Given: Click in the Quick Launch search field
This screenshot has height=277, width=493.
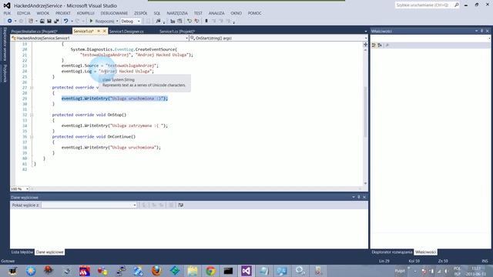Looking at the screenshot, I should pyautogui.click(x=422, y=5).
